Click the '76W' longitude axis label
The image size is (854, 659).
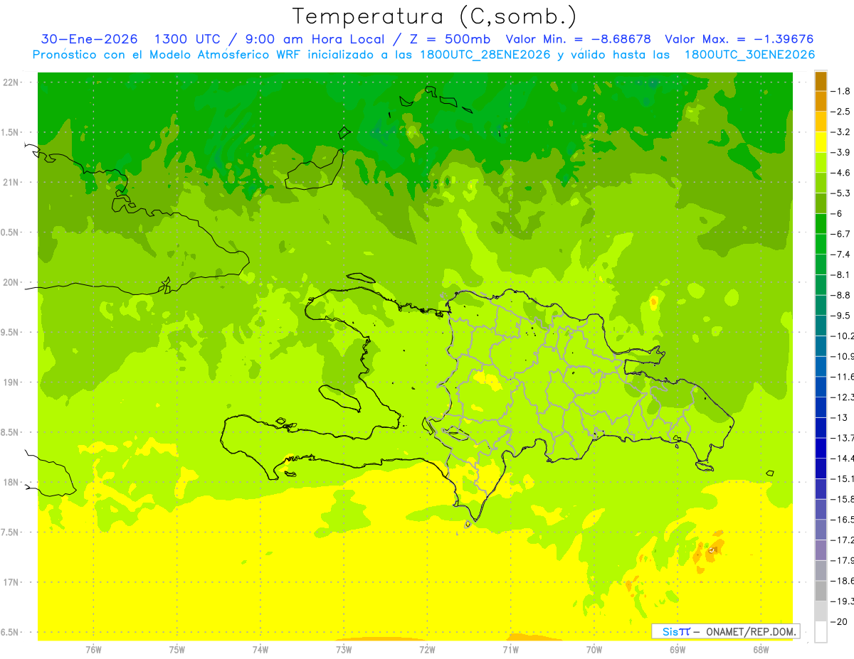(93, 650)
